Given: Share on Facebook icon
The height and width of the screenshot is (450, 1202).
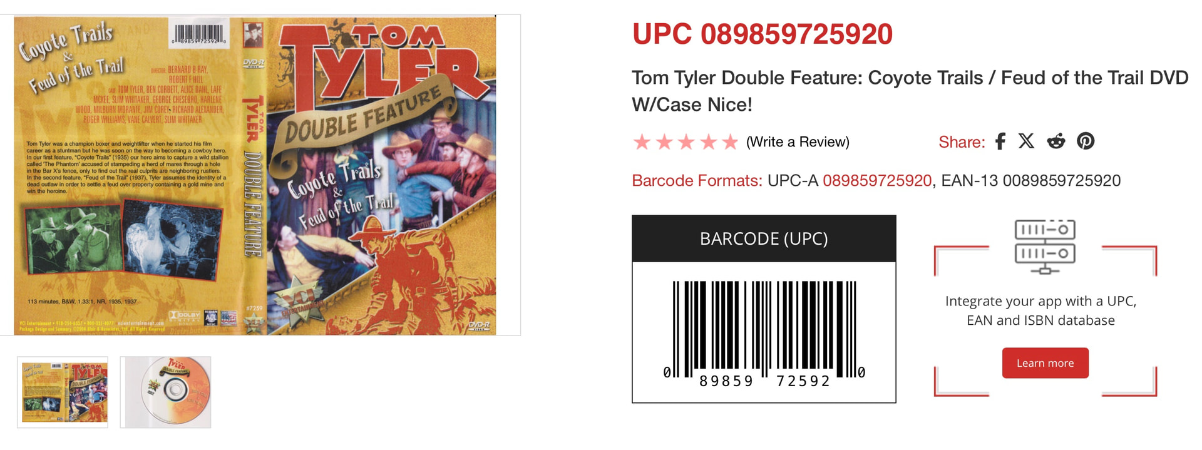Looking at the screenshot, I should click(1000, 141).
